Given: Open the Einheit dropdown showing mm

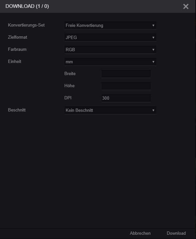Looking at the screenshot, I should [x=110, y=62].
